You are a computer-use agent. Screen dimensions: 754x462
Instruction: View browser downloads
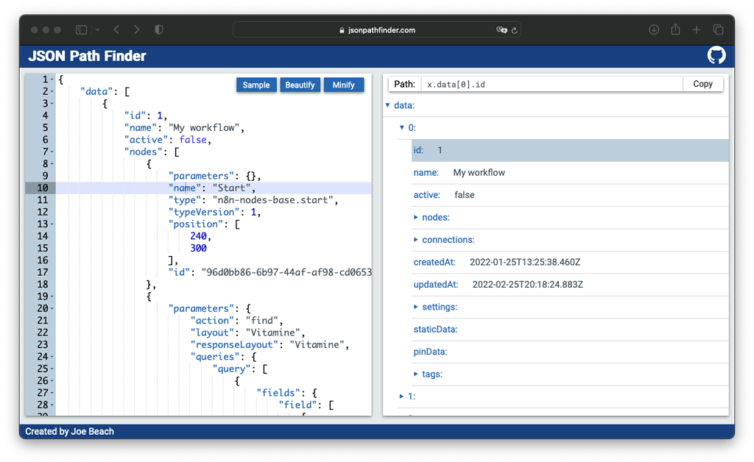pos(654,29)
